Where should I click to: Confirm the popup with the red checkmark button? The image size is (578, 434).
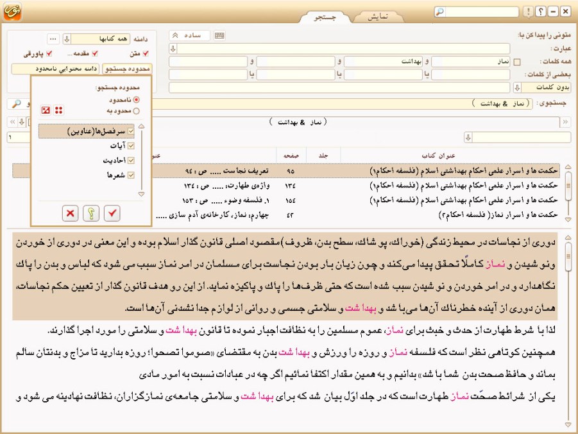coord(112,213)
